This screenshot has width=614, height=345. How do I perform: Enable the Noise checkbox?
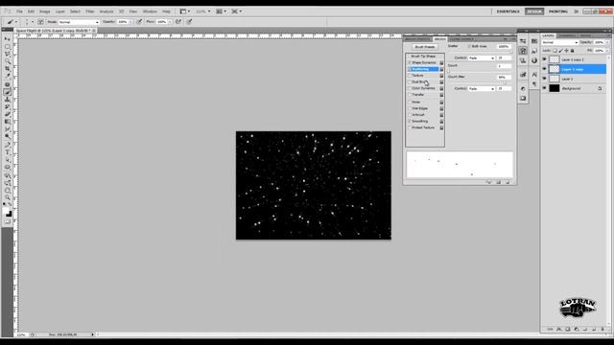pos(410,103)
